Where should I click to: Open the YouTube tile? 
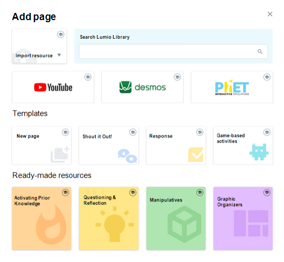(53, 87)
